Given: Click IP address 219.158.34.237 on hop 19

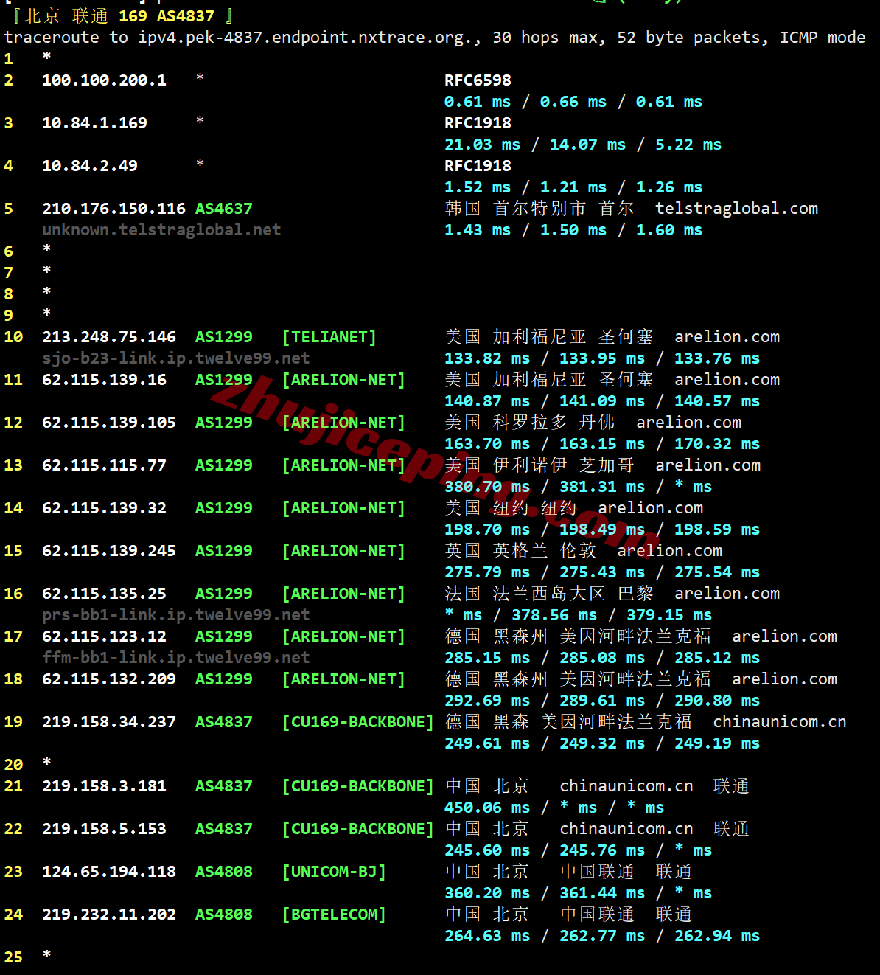Looking at the screenshot, I should pyautogui.click(x=109, y=722).
